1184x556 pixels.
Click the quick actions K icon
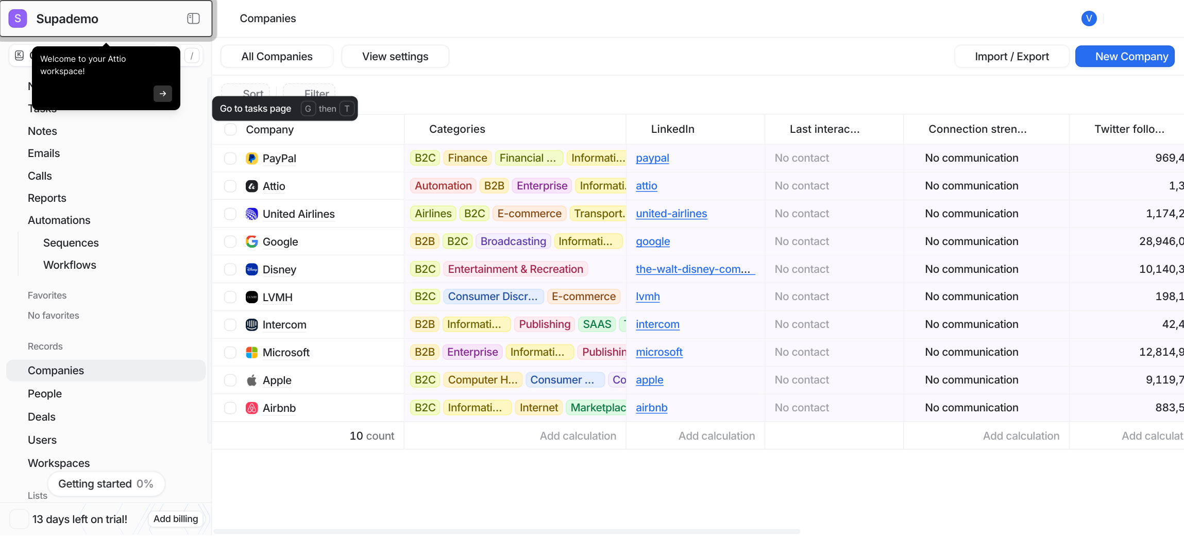(x=20, y=55)
